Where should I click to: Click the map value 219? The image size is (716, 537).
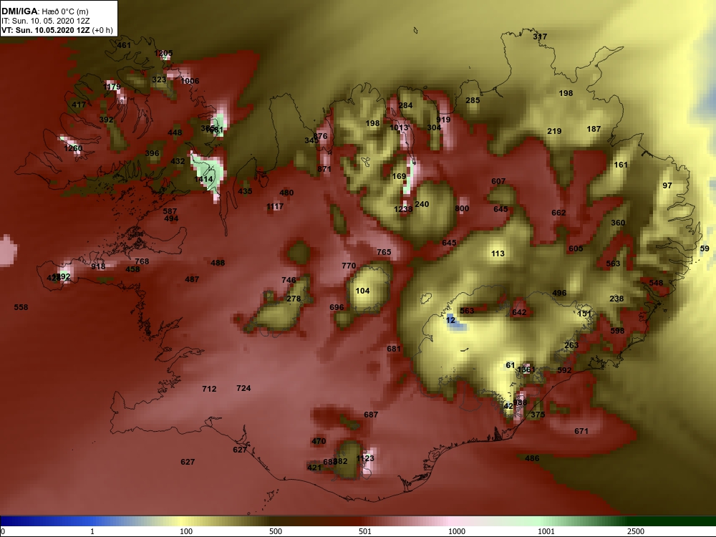pos(554,131)
